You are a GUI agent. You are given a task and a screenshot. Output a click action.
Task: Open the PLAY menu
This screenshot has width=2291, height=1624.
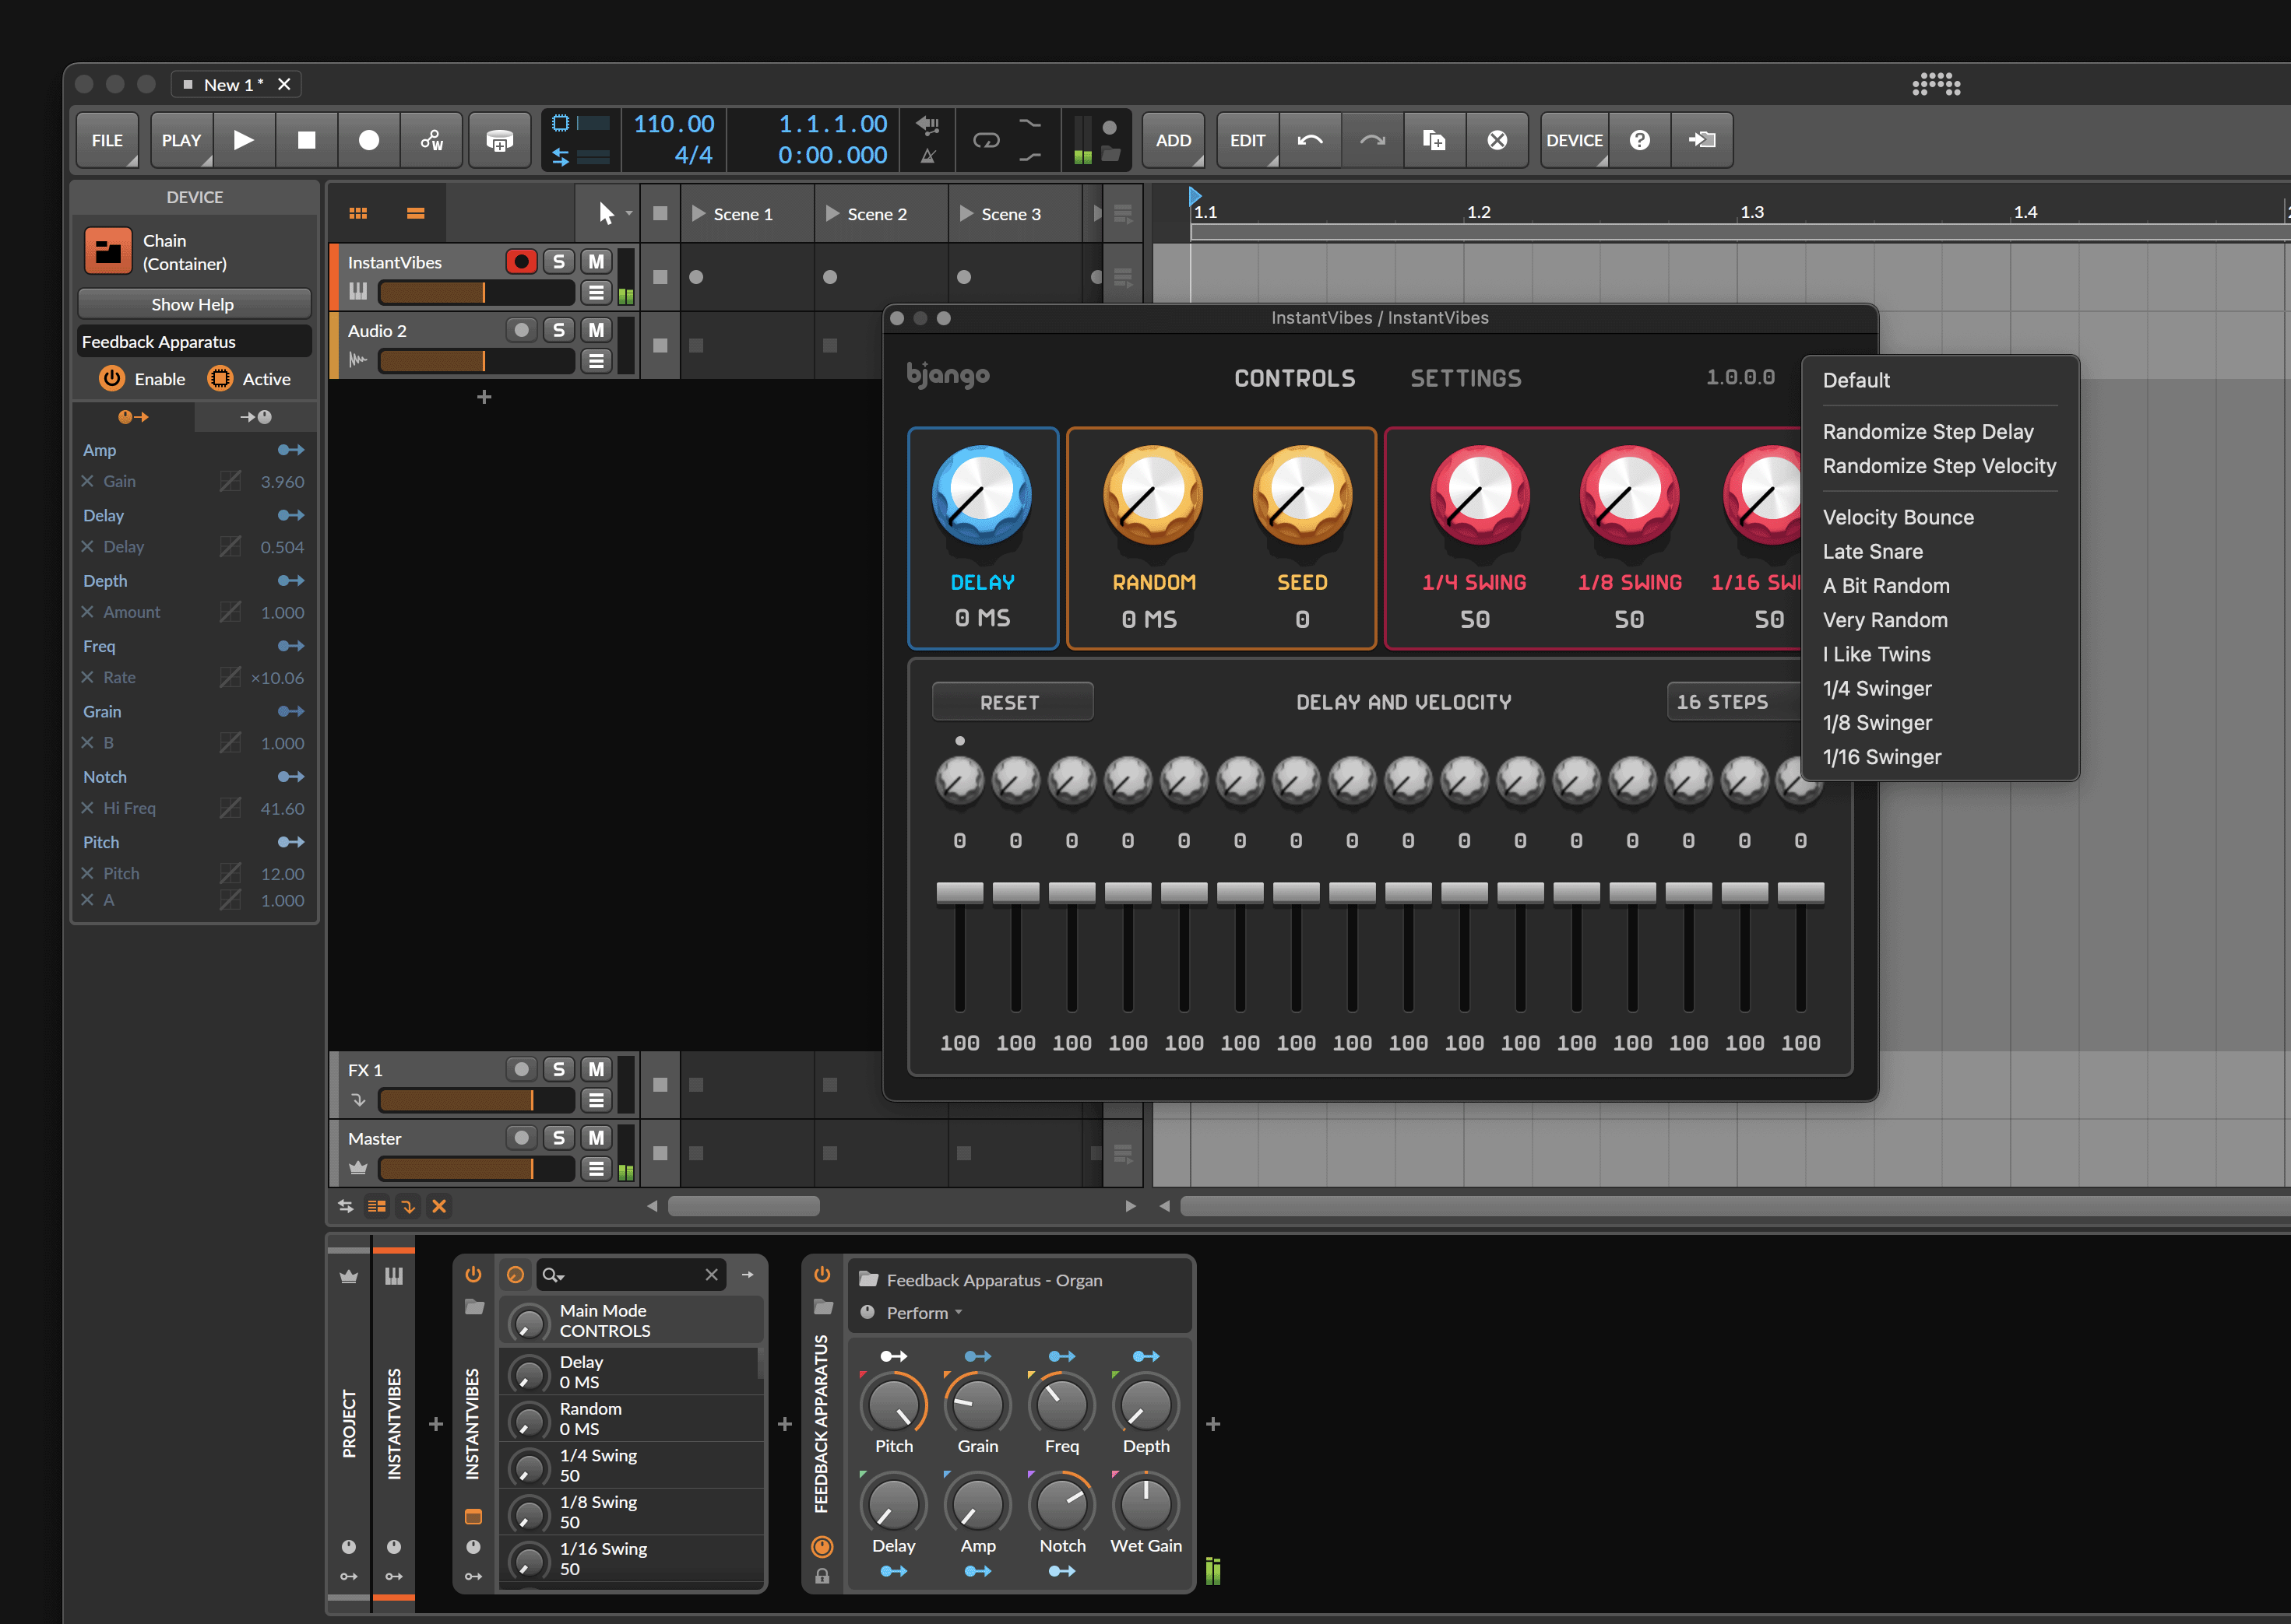[x=181, y=140]
